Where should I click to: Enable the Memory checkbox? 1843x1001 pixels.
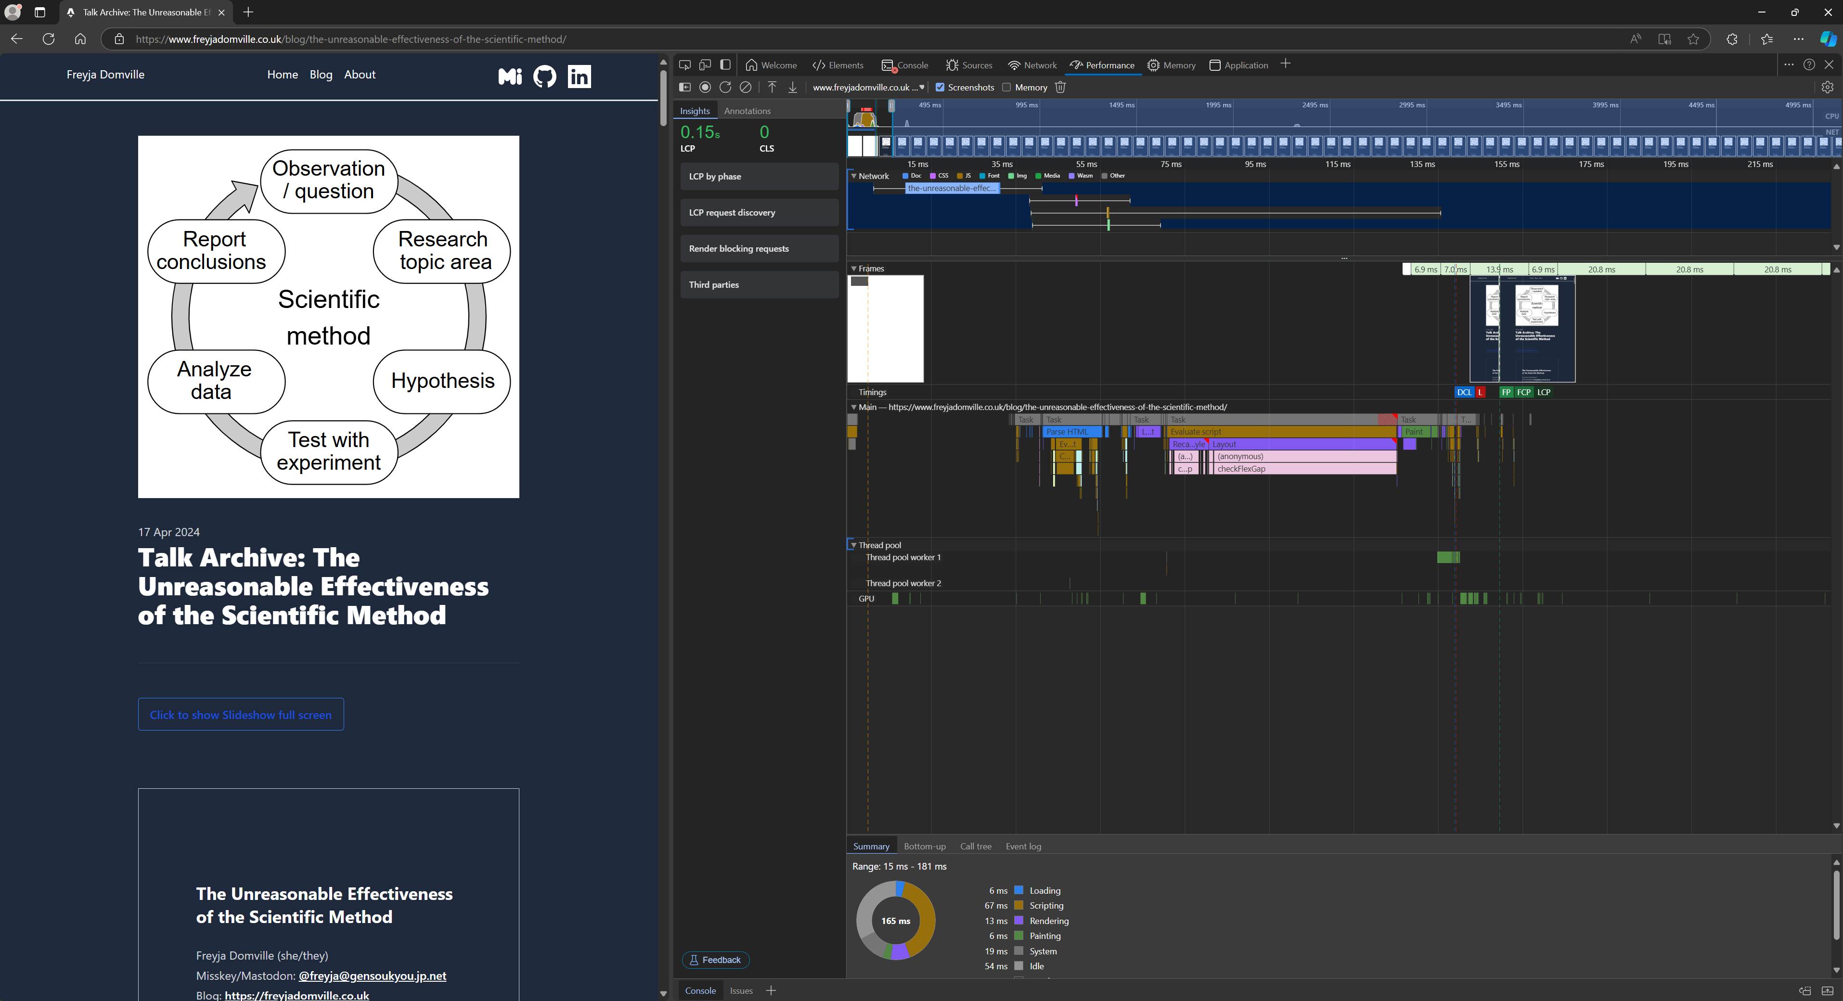tap(1006, 87)
